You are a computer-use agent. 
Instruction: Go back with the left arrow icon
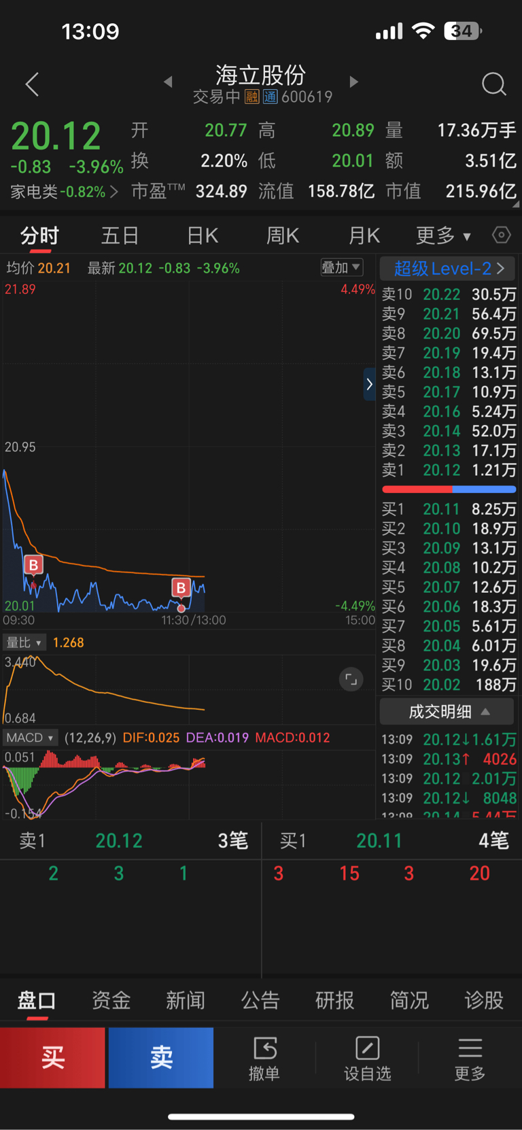pos(32,84)
